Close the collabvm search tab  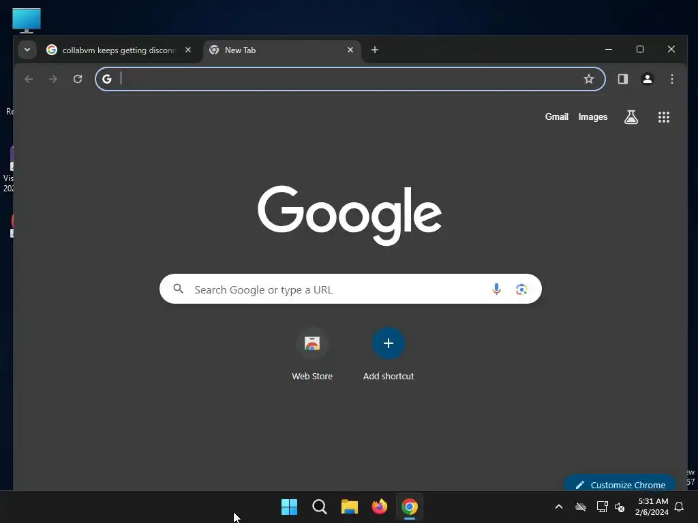tap(188, 50)
